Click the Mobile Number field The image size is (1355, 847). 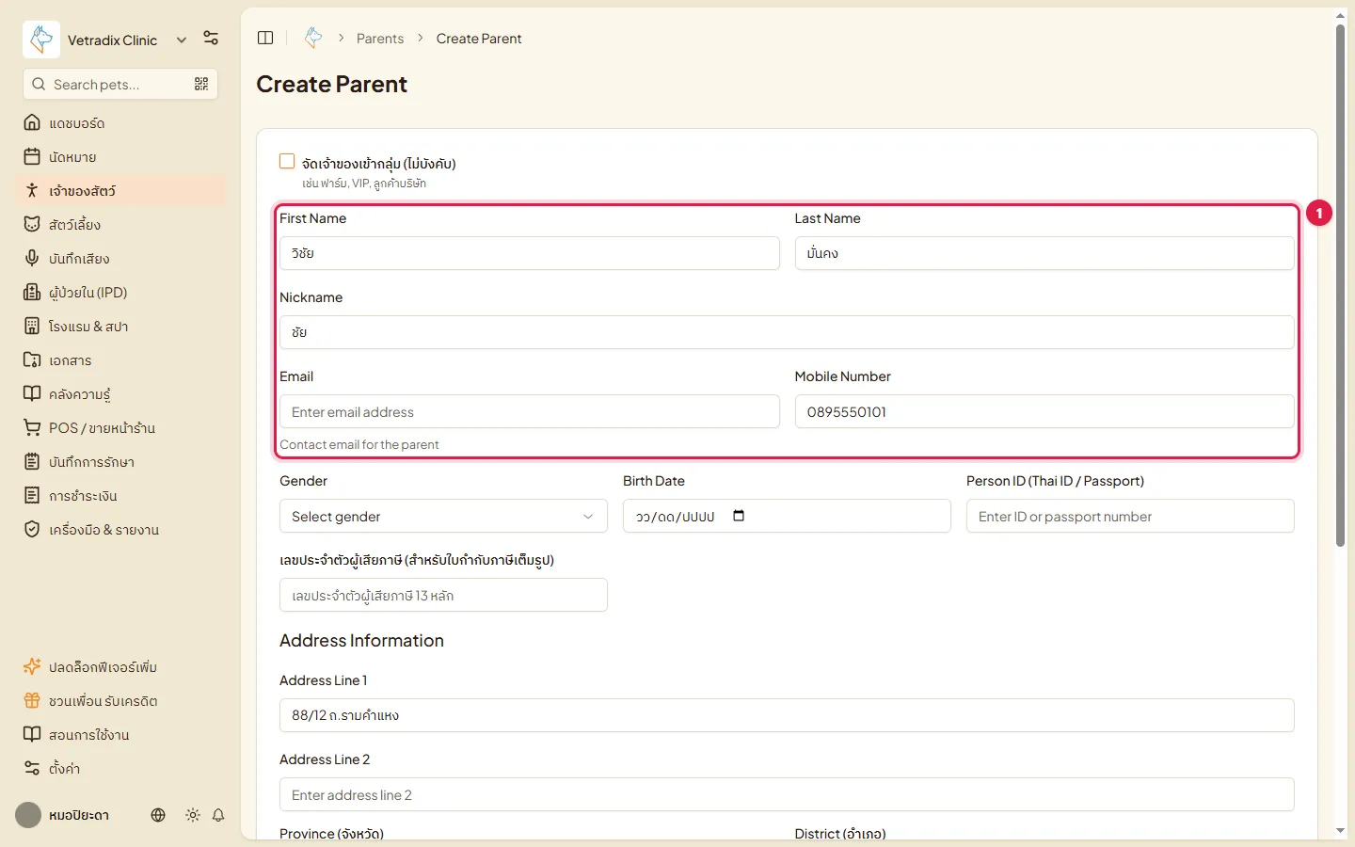click(1044, 411)
